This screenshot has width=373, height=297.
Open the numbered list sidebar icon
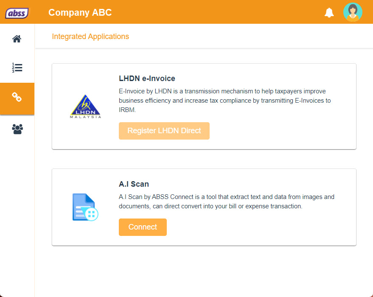click(x=17, y=68)
